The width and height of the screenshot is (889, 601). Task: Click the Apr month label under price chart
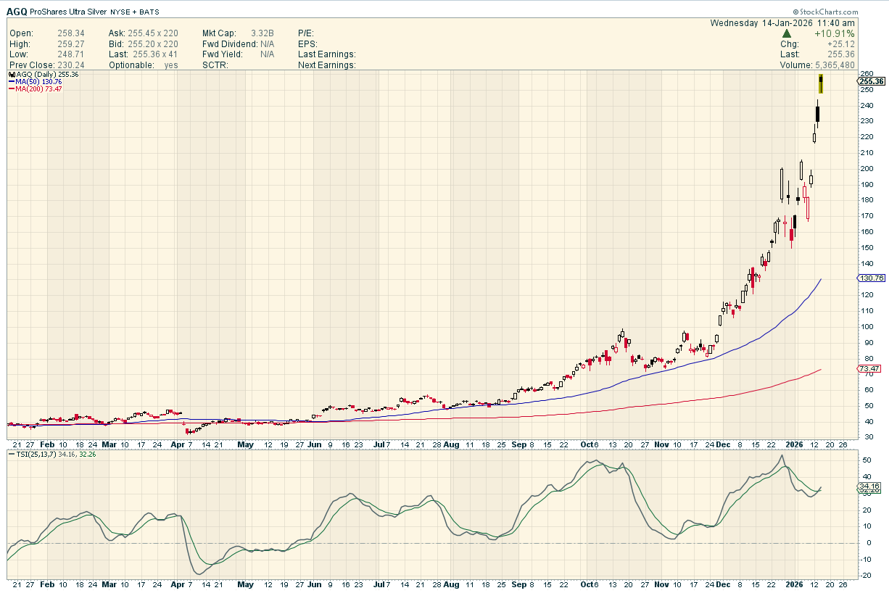[178, 444]
